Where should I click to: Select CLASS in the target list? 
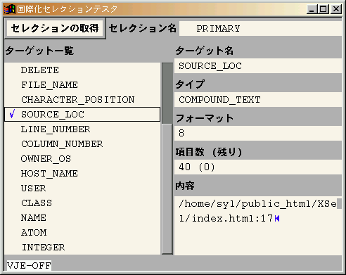[x=82, y=203]
